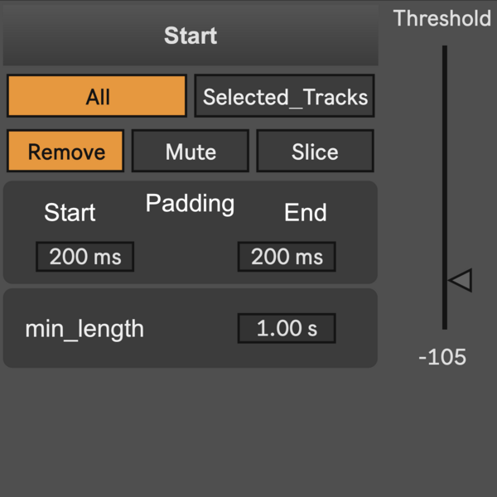
Task: Click the ms unit in Padding End box
Action: point(310,257)
